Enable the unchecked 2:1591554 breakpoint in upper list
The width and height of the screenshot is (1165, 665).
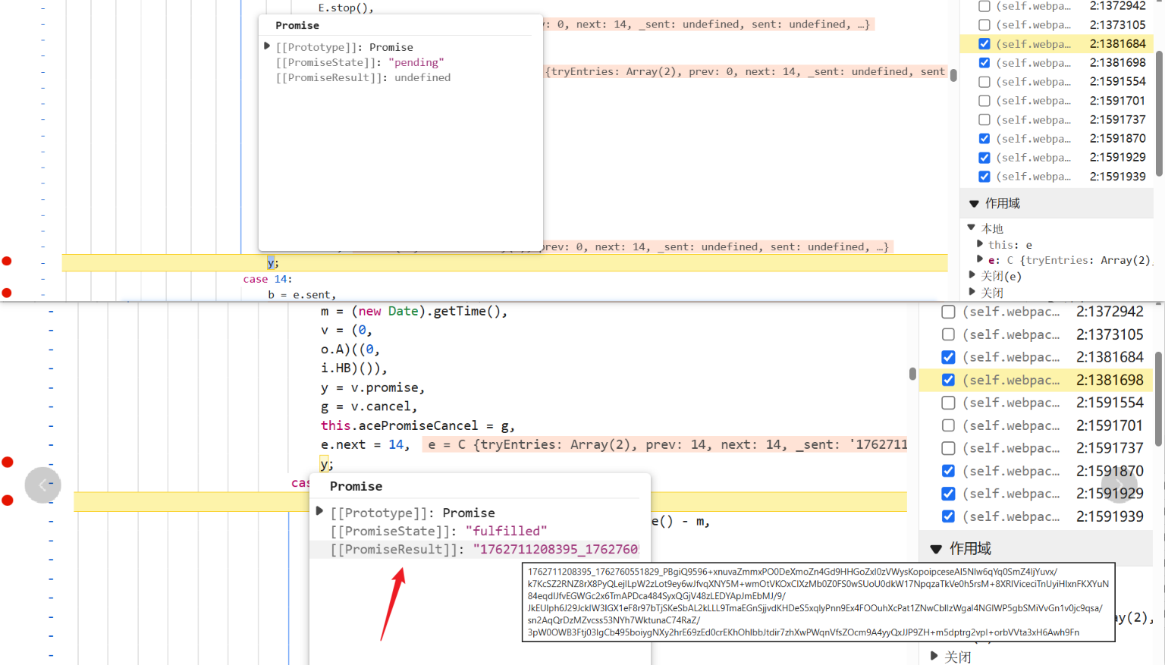click(x=984, y=82)
